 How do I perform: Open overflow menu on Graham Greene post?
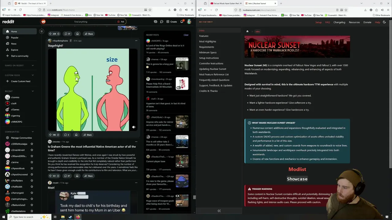[136, 141]
